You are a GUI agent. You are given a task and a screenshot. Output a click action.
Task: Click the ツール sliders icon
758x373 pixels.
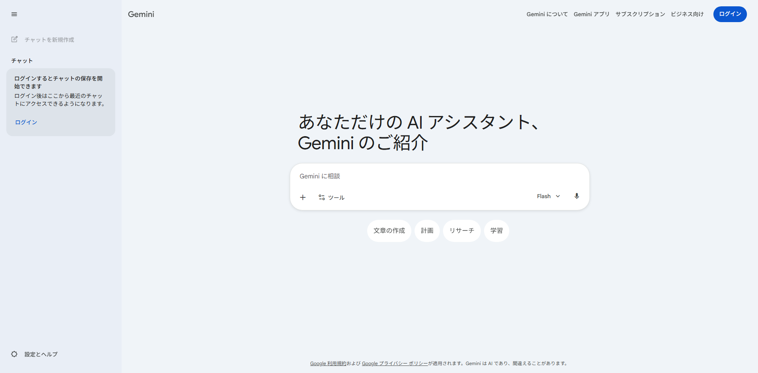[x=322, y=197]
